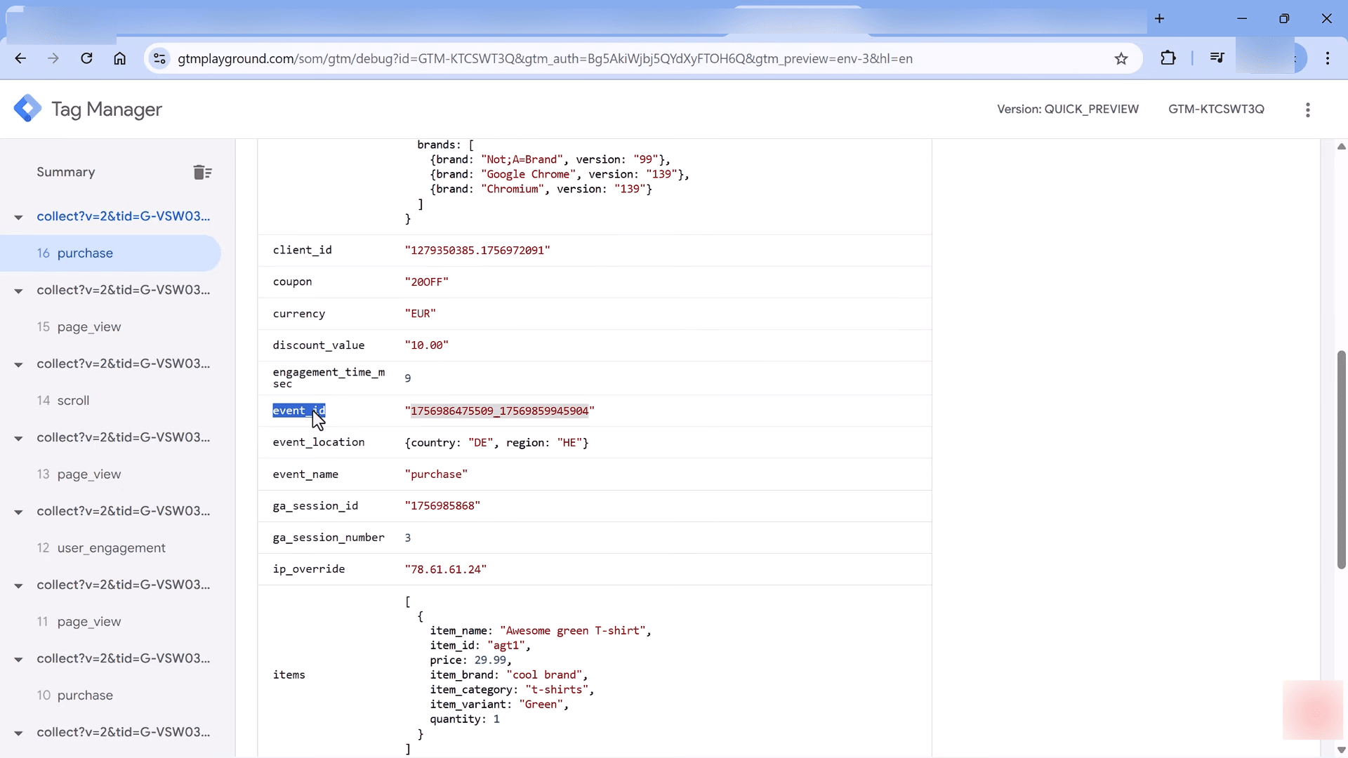The image size is (1348, 758).
Task: Go back to the previous browser page
Action: 20,58
